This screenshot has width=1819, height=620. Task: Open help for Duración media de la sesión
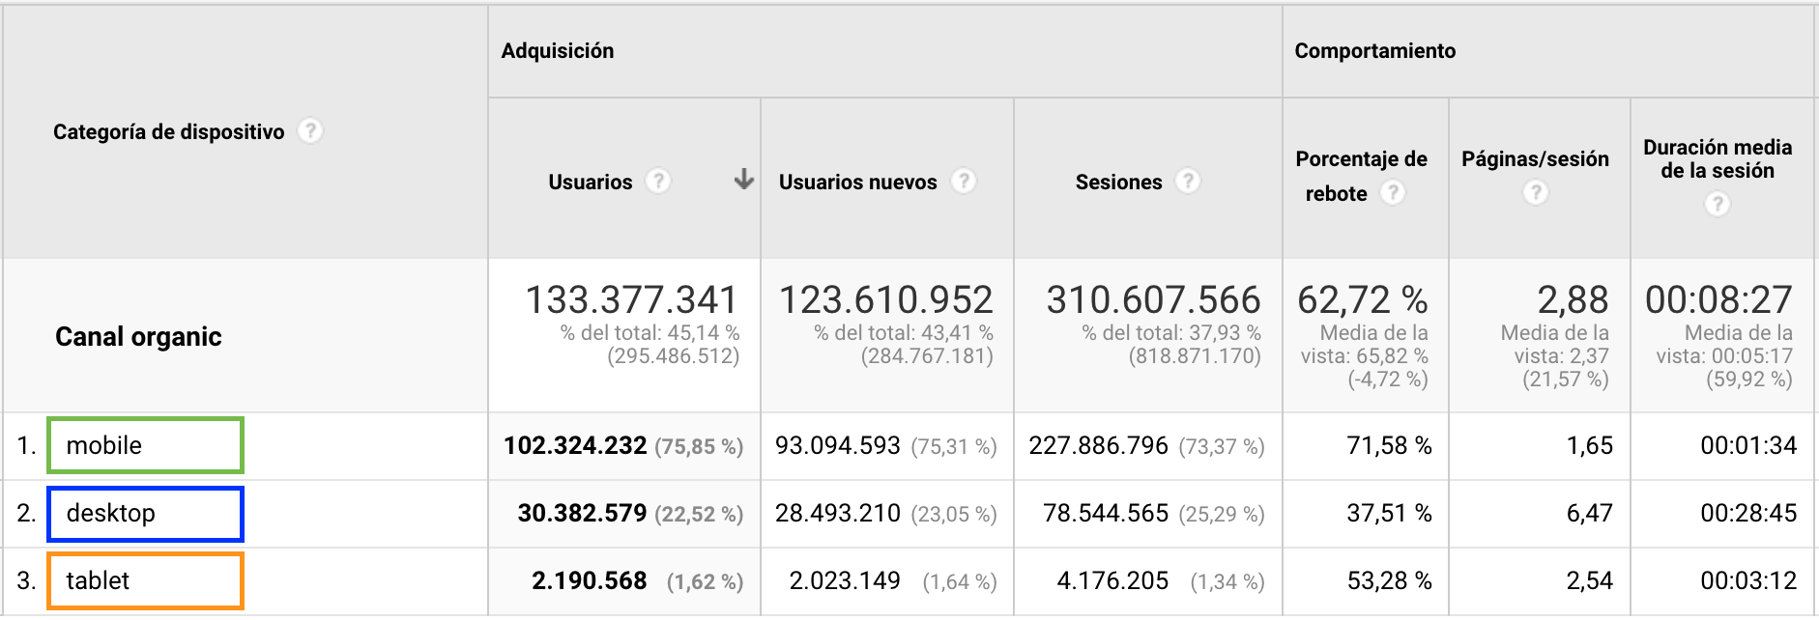(x=1717, y=205)
